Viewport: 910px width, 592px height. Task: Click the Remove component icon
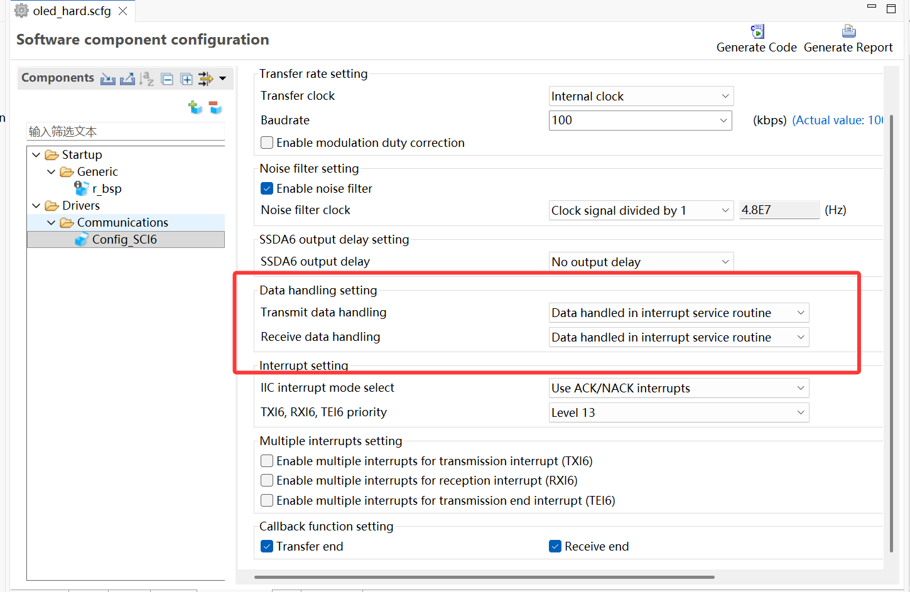pyautogui.click(x=215, y=107)
